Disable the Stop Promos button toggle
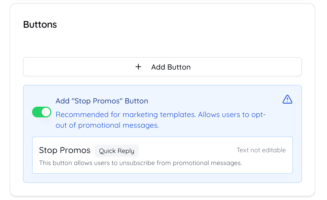The image size is (327, 200). pyautogui.click(x=42, y=112)
